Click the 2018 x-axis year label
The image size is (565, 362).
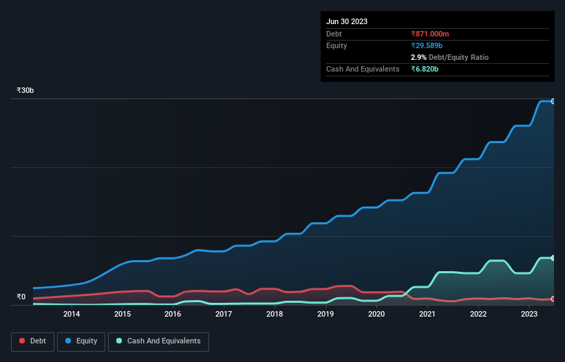pos(275,314)
